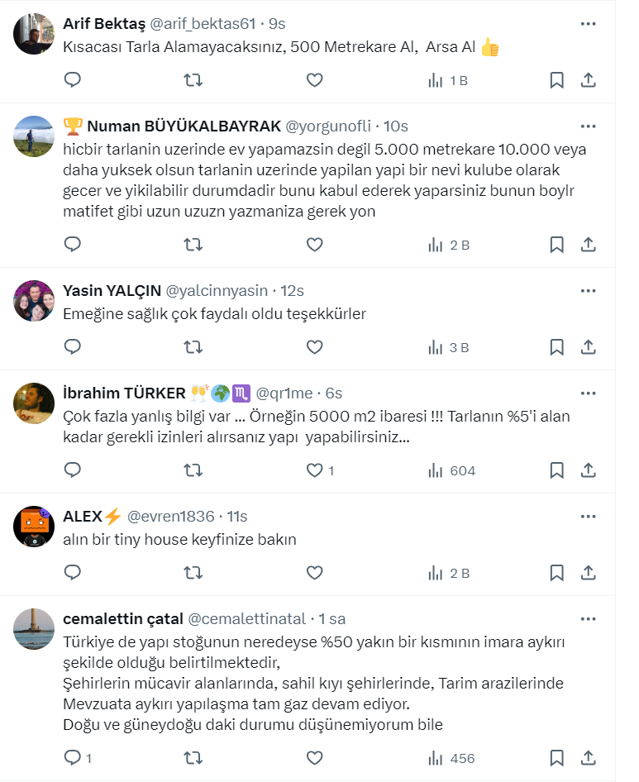Share Yasin YALÇIN's tweet
The width and height of the screenshot is (639, 782).
point(589,347)
